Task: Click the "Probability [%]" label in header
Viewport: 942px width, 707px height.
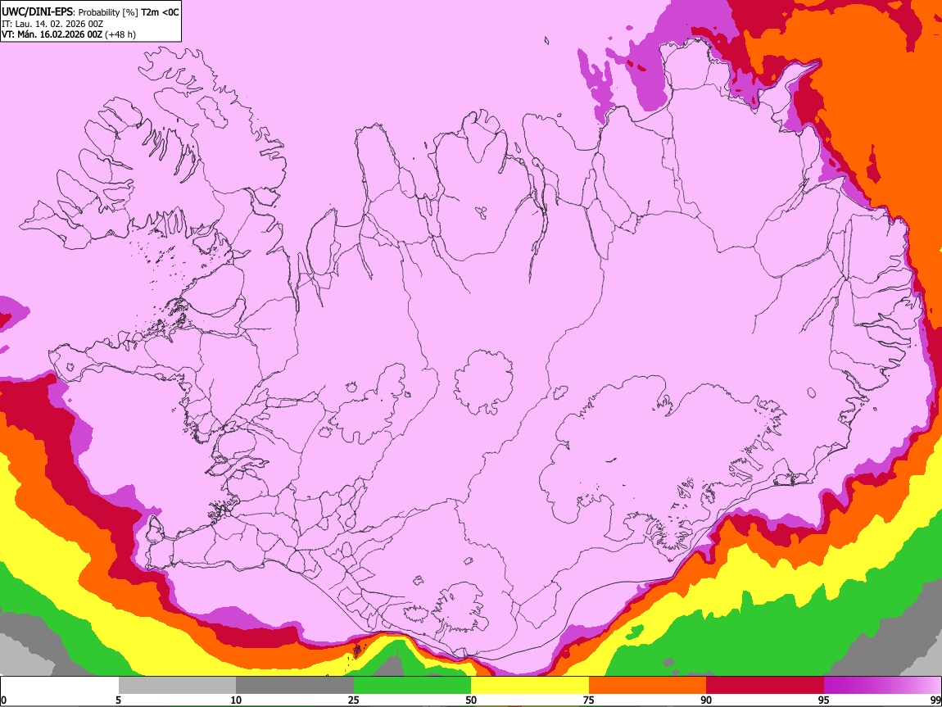Action: [108, 12]
